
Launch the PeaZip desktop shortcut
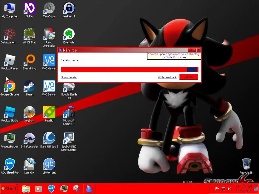(x=49, y=114)
